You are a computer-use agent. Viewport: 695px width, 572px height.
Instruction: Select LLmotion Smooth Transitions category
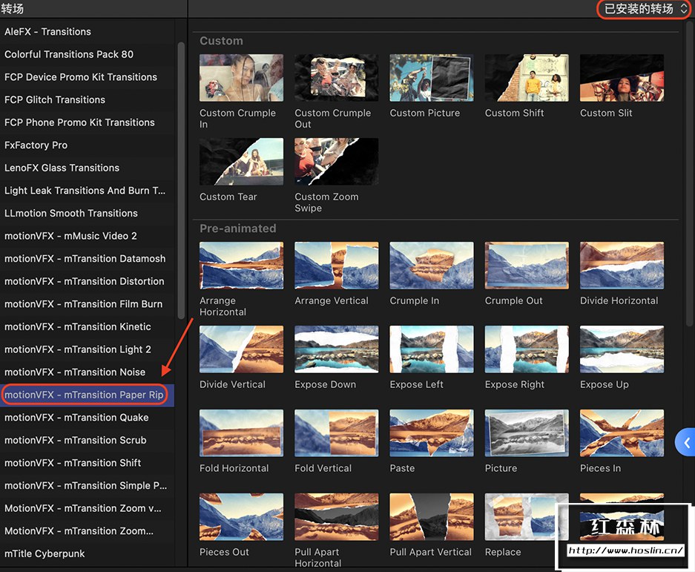tap(88, 213)
